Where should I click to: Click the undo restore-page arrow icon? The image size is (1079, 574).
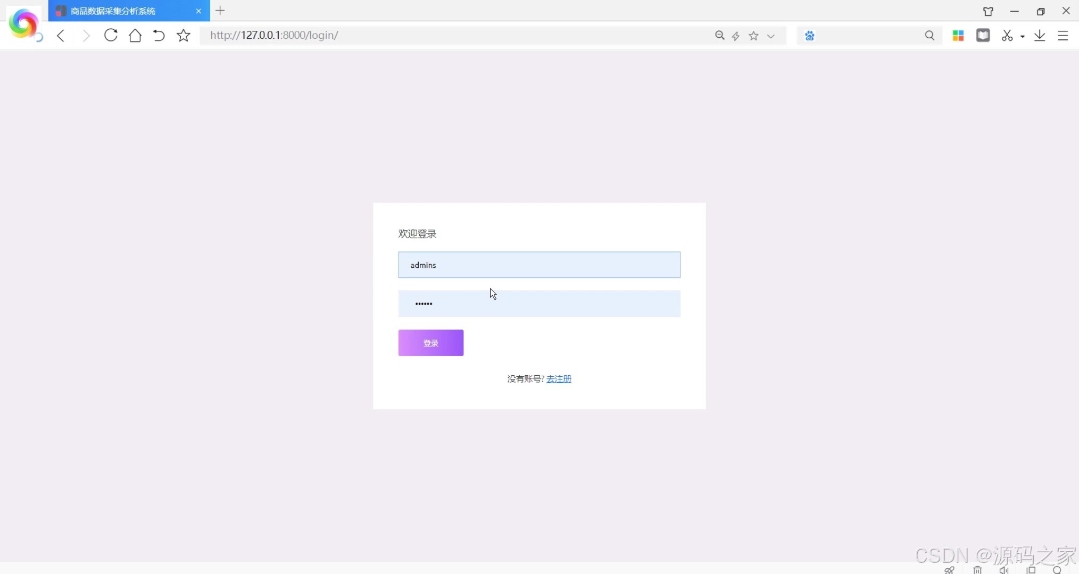(159, 35)
